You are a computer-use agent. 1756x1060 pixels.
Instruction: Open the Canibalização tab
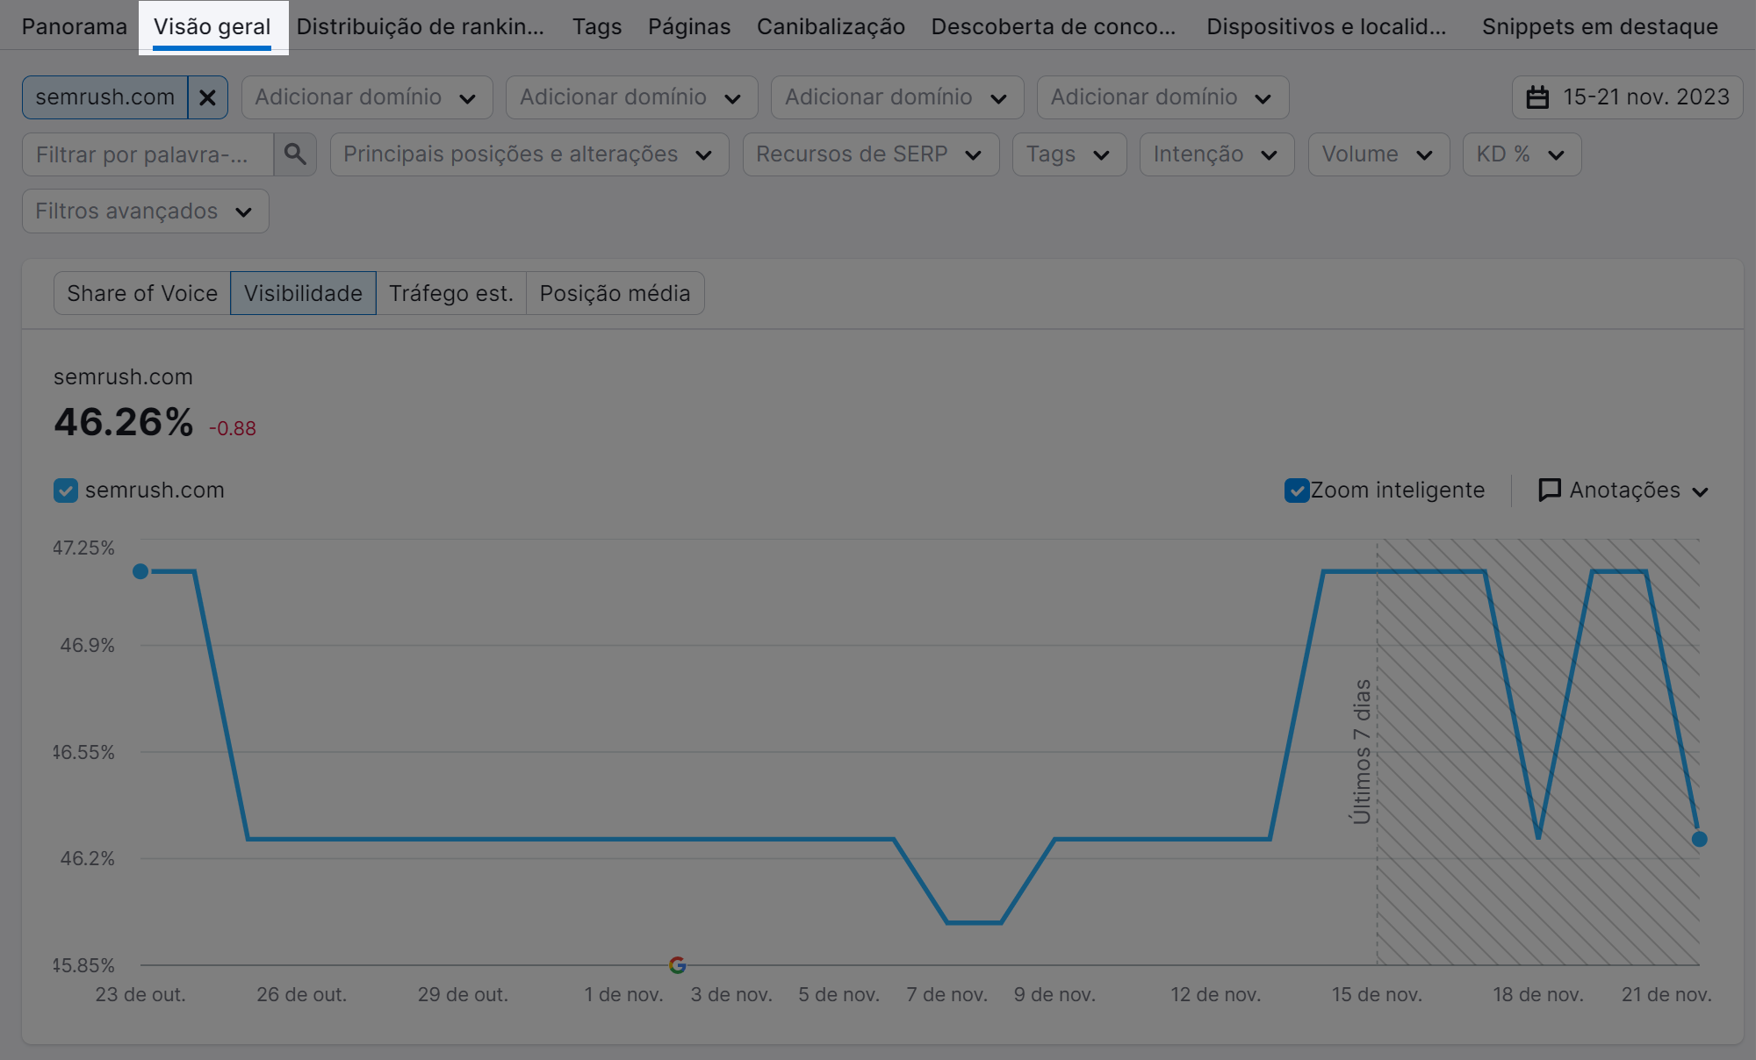(830, 26)
